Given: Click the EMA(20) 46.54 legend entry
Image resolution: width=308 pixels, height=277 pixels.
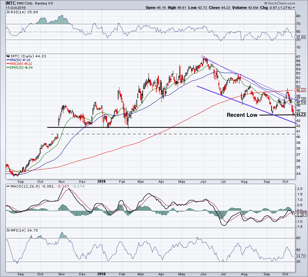Looking at the screenshot, I should coord(20,67).
